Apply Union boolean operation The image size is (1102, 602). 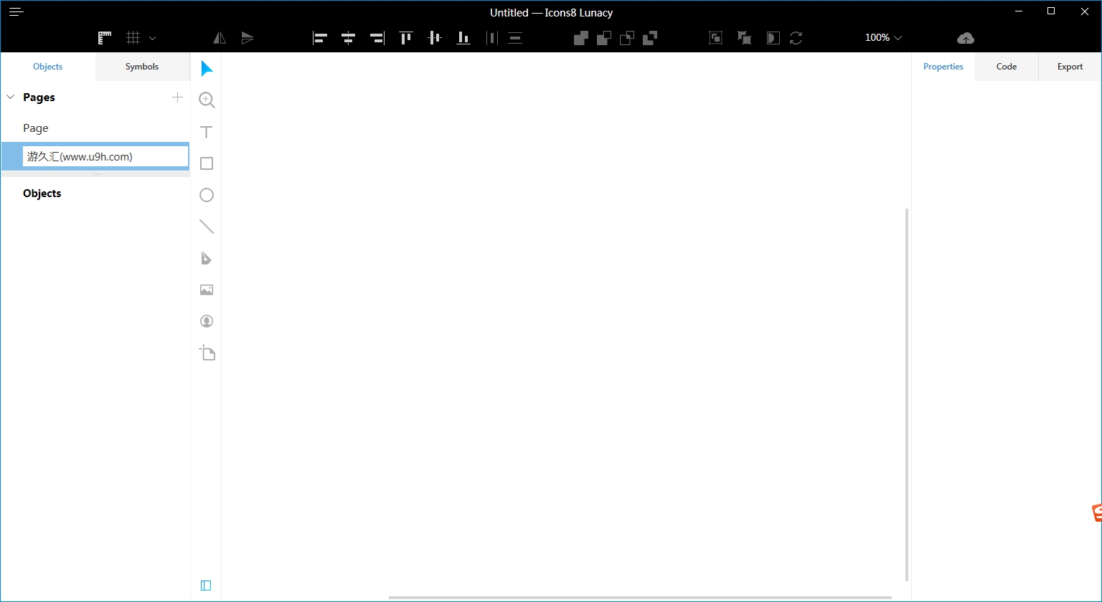tap(581, 38)
